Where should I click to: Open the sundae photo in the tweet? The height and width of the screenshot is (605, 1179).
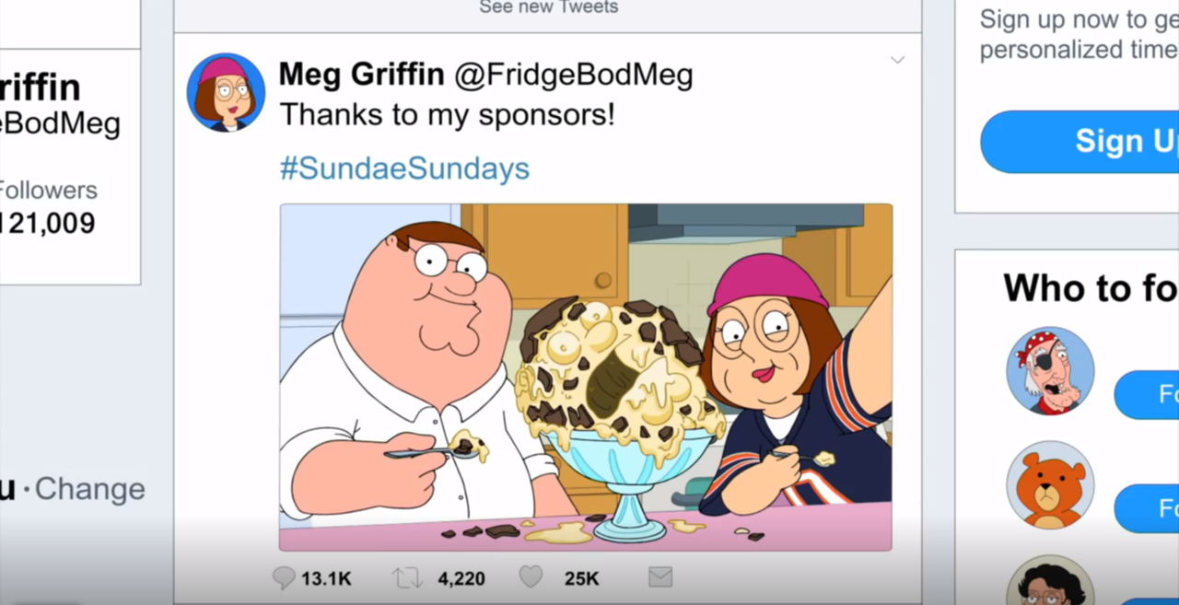586,378
